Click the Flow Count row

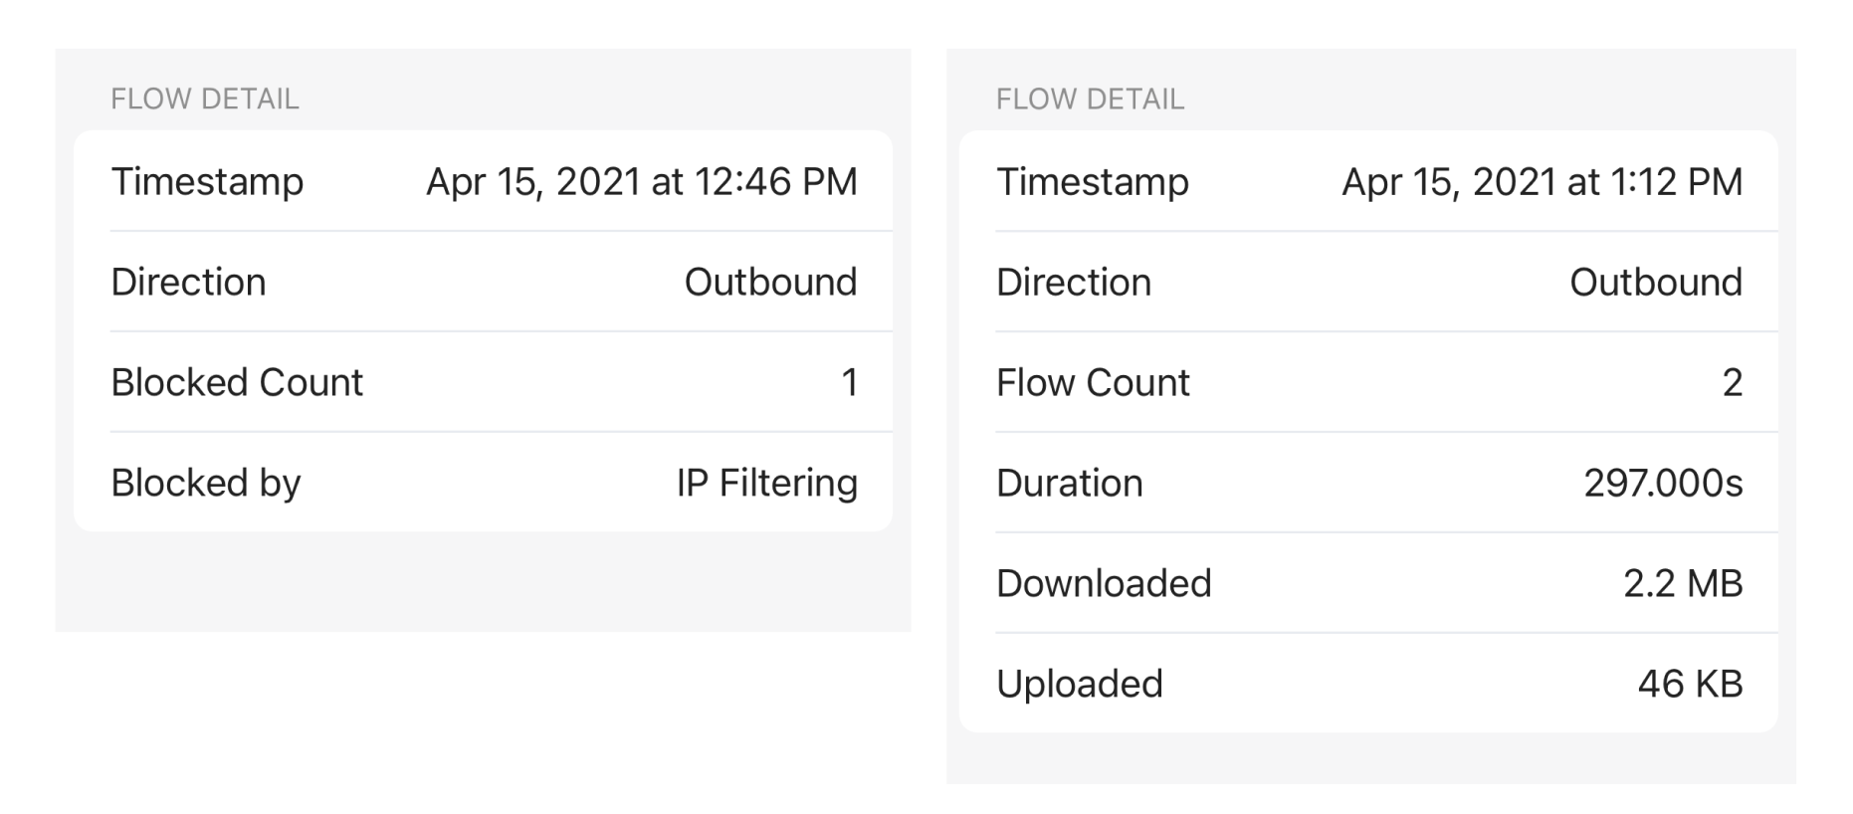click(1368, 382)
